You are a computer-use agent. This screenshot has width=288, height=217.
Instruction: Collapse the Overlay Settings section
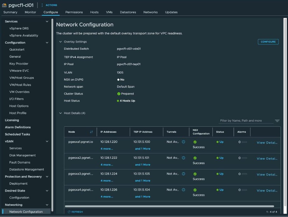[x=60, y=42]
